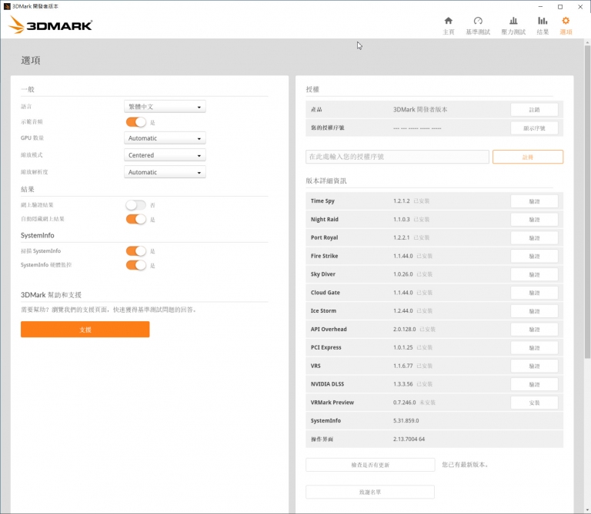The height and width of the screenshot is (514, 591).
Task: Open the GPU count dropdown
Action: pyautogui.click(x=165, y=138)
